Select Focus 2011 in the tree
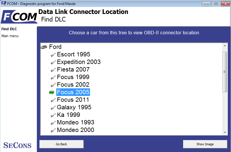The height and width of the screenshot is (152, 231). (73, 100)
